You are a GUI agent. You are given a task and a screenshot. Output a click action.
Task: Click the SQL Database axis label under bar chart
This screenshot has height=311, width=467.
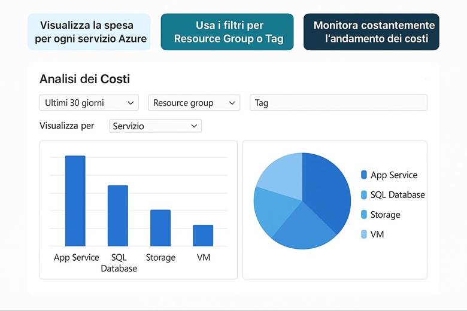point(119,263)
